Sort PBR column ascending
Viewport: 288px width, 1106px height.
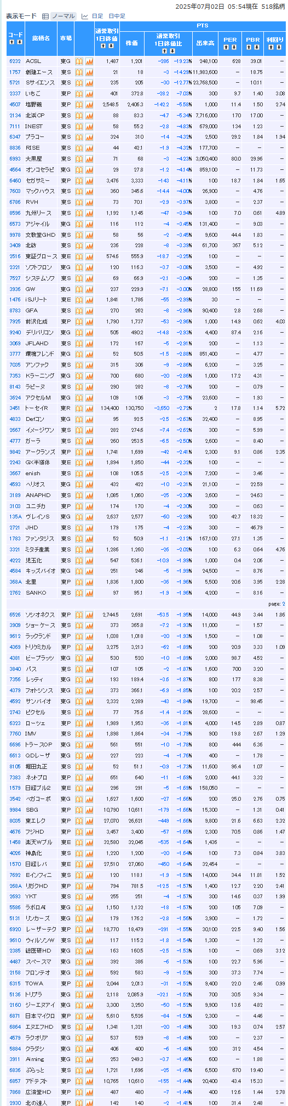[x=249, y=48]
